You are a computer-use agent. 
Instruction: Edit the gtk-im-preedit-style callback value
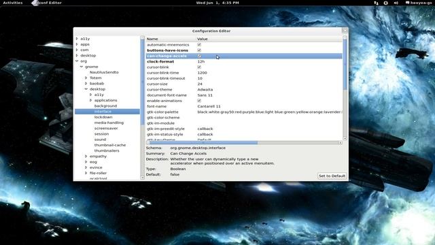(x=205, y=129)
